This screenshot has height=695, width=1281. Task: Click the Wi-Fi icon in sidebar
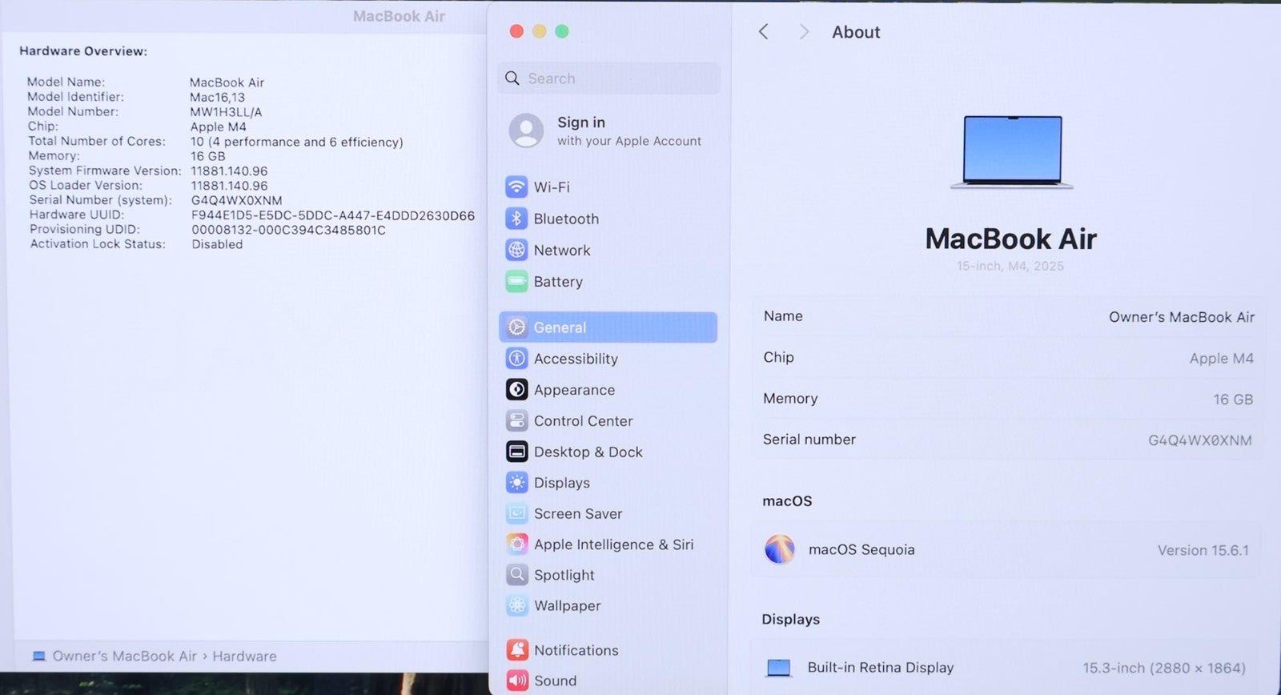(516, 187)
